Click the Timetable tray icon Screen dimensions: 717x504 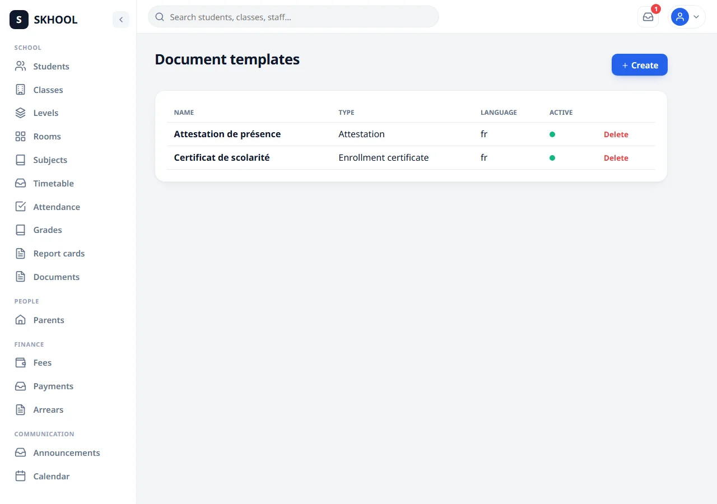[x=21, y=183]
